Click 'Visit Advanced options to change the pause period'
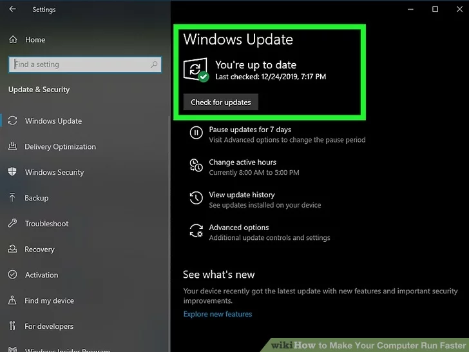469x352 pixels. [287, 140]
